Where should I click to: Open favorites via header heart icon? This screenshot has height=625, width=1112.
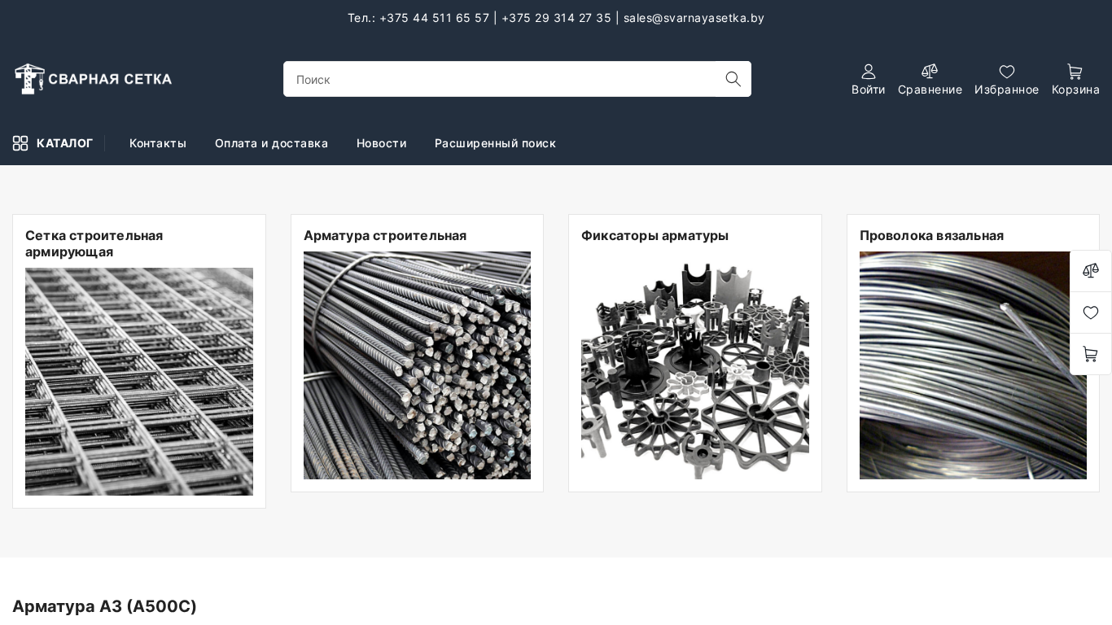pyautogui.click(x=1007, y=72)
